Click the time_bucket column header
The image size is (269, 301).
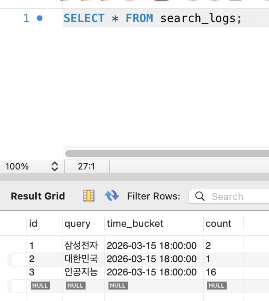(135, 224)
